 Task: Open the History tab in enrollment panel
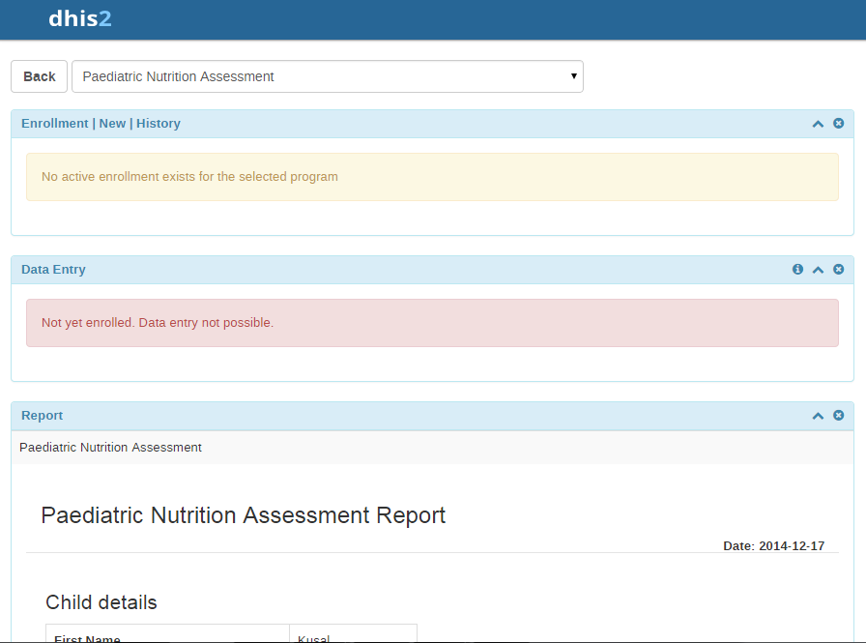(x=159, y=124)
